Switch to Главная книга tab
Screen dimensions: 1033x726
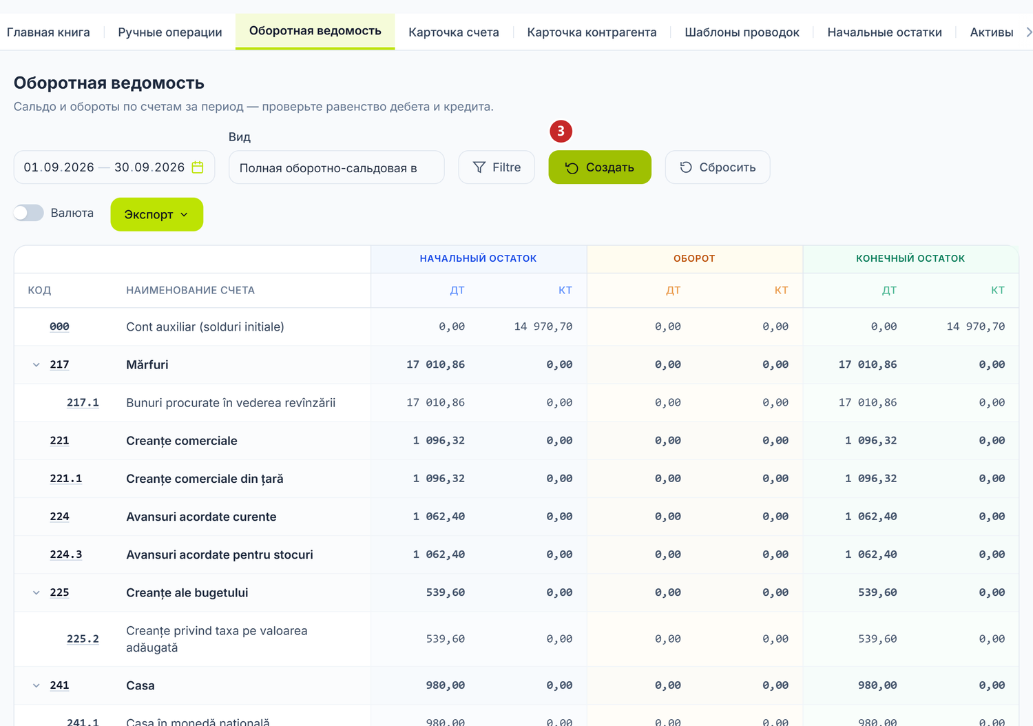point(48,32)
